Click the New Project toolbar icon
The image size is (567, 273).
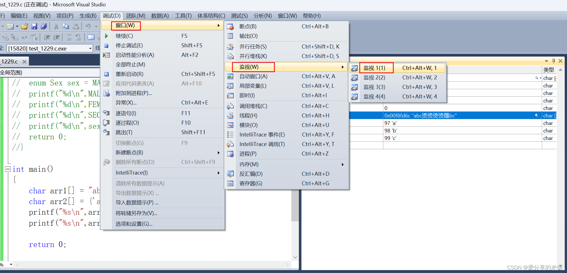[10, 27]
